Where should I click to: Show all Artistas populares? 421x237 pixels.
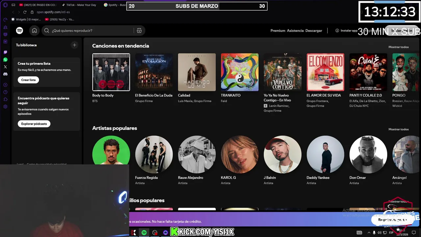pos(398,129)
